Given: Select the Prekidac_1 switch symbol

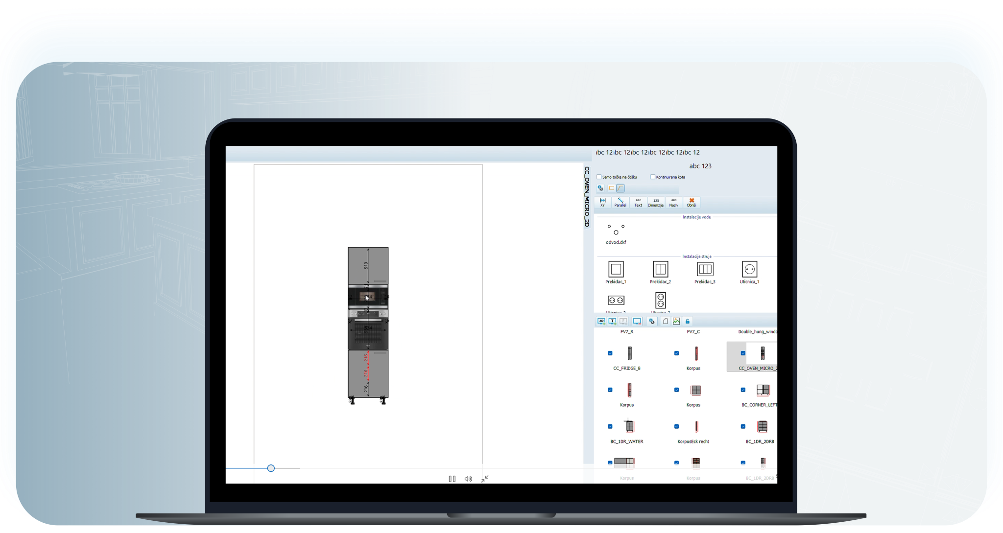Looking at the screenshot, I should tap(616, 272).
